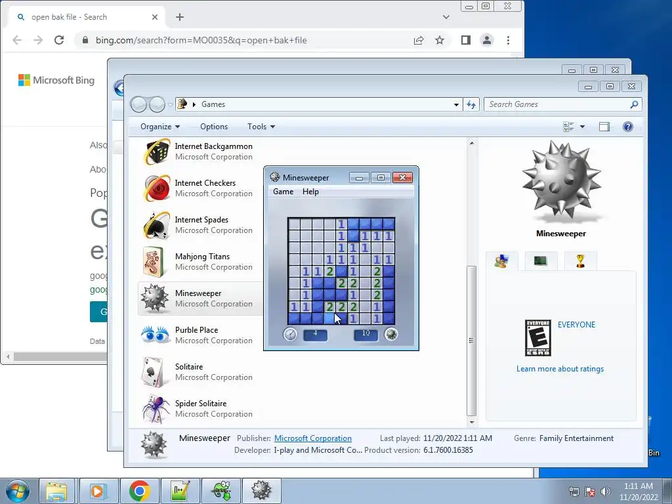The height and width of the screenshot is (504, 672).
Task: Click the Windows Start button
Action: point(17,491)
